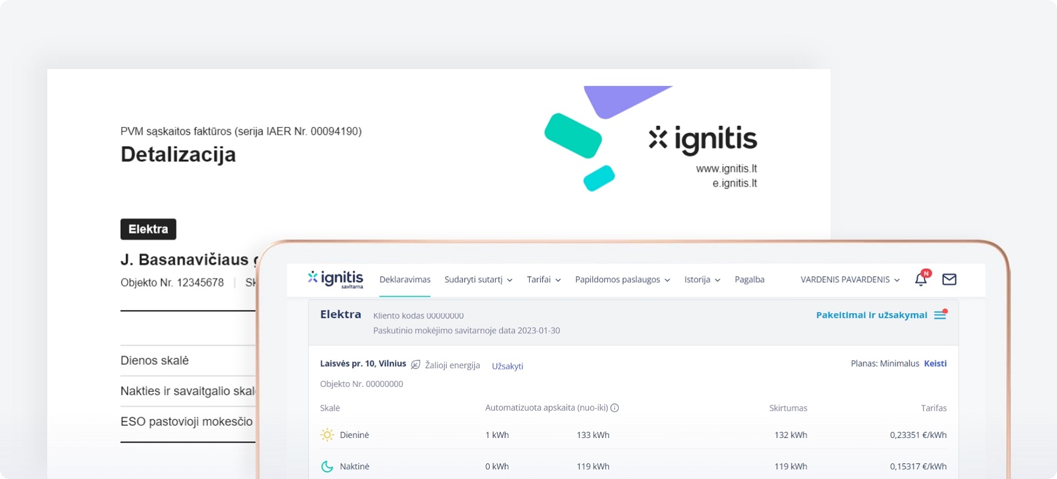Open the VARDENIS PAVARDENIS user menu

850,280
